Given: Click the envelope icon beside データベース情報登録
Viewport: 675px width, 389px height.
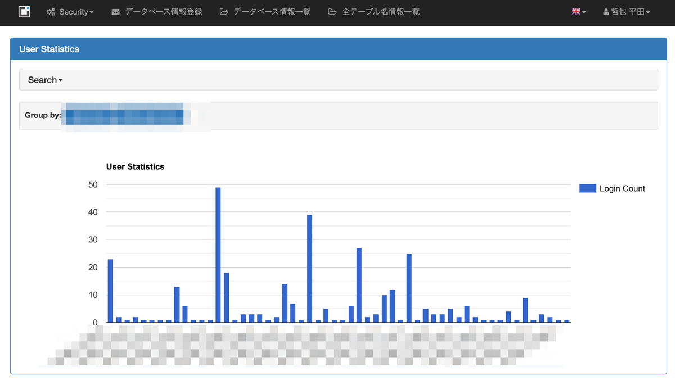Looking at the screenshot, I should pyautogui.click(x=116, y=12).
